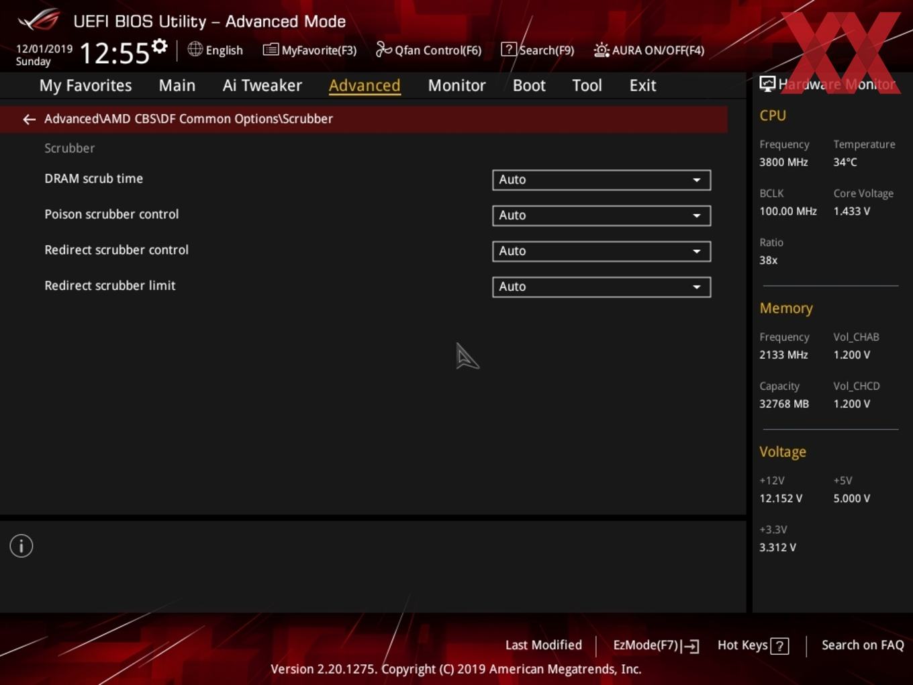Screen dimensions: 913x685
Task: Click the DRAM scrub time label
Action: tap(93, 179)
